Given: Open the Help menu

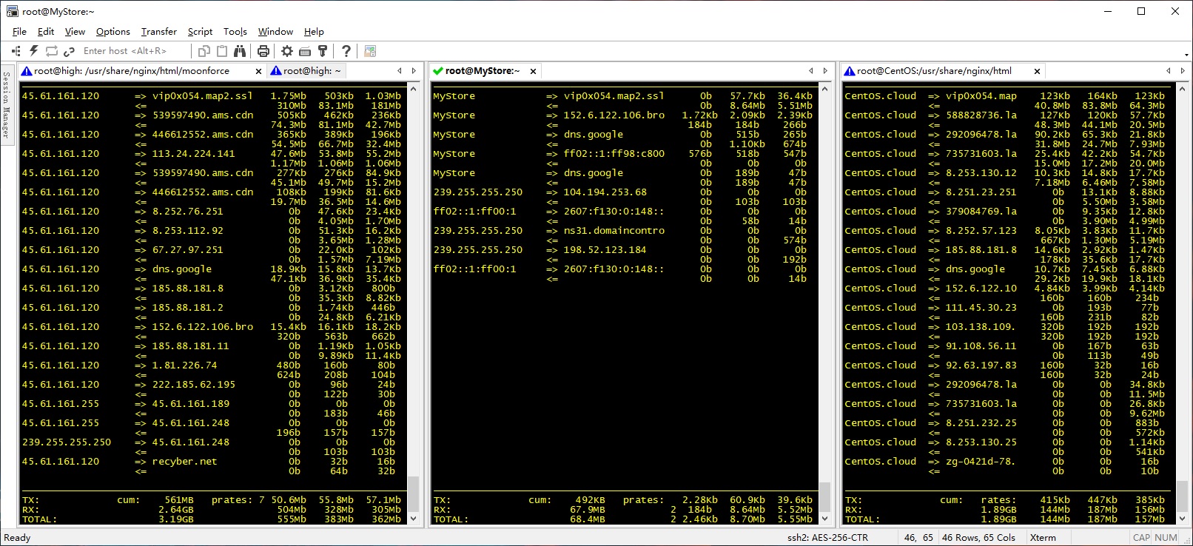Looking at the screenshot, I should pyautogui.click(x=314, y=32).
